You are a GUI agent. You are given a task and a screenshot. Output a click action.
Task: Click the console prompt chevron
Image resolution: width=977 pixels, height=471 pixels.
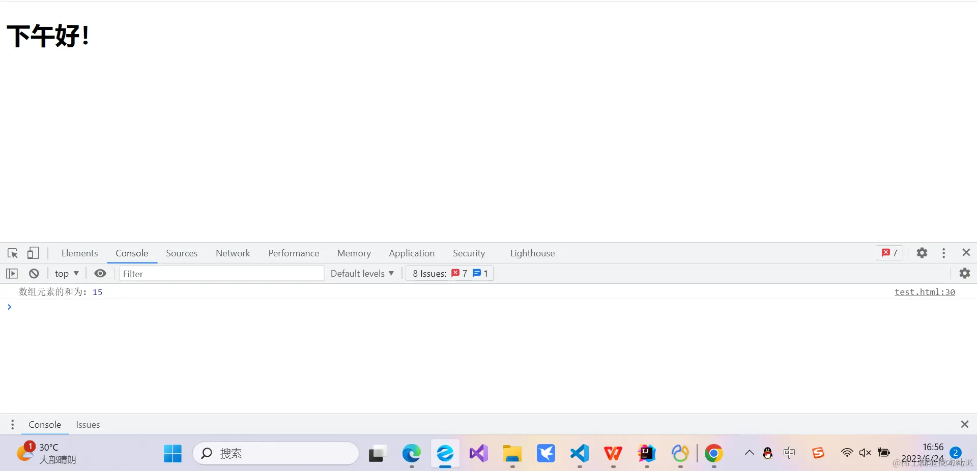(9, 307)
